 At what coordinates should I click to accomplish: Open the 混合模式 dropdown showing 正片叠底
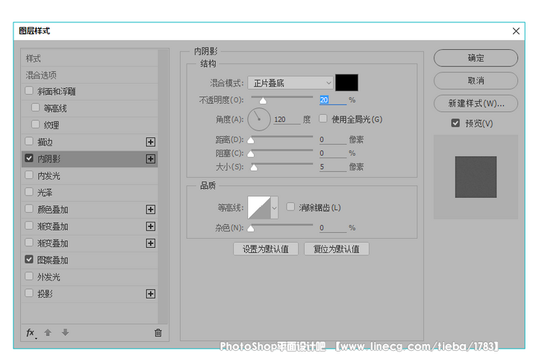(x=290, y=83)
